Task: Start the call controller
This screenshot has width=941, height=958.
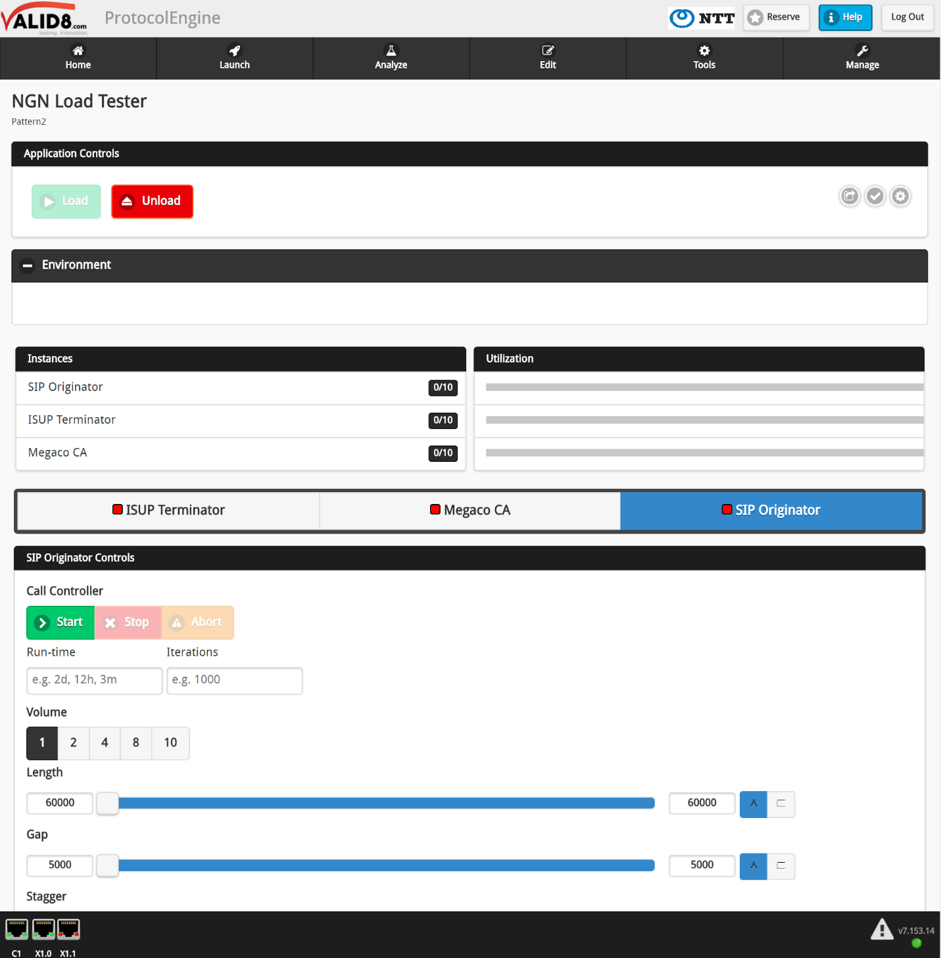Action: click(x=60, y=623)
